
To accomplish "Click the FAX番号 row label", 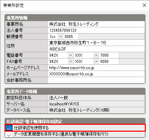I will 27,62.
